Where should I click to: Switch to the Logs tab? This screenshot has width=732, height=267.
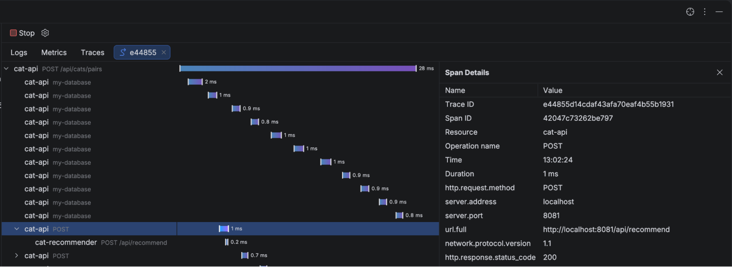[19, 52]
